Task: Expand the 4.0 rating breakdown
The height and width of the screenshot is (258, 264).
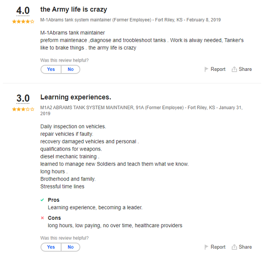Action: pos(23,11)
